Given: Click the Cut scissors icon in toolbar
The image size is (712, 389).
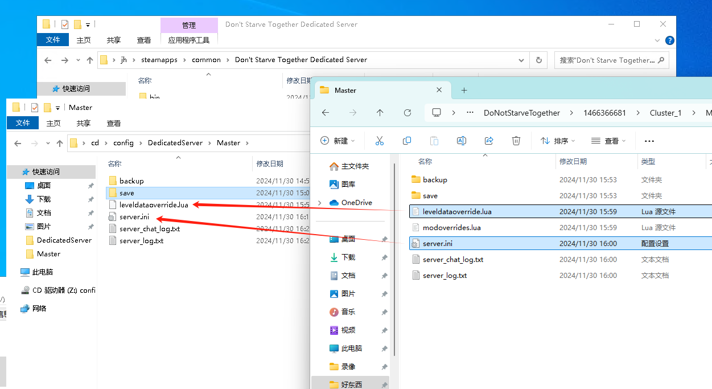Looking at the screenshot, I should click(380, 141).
